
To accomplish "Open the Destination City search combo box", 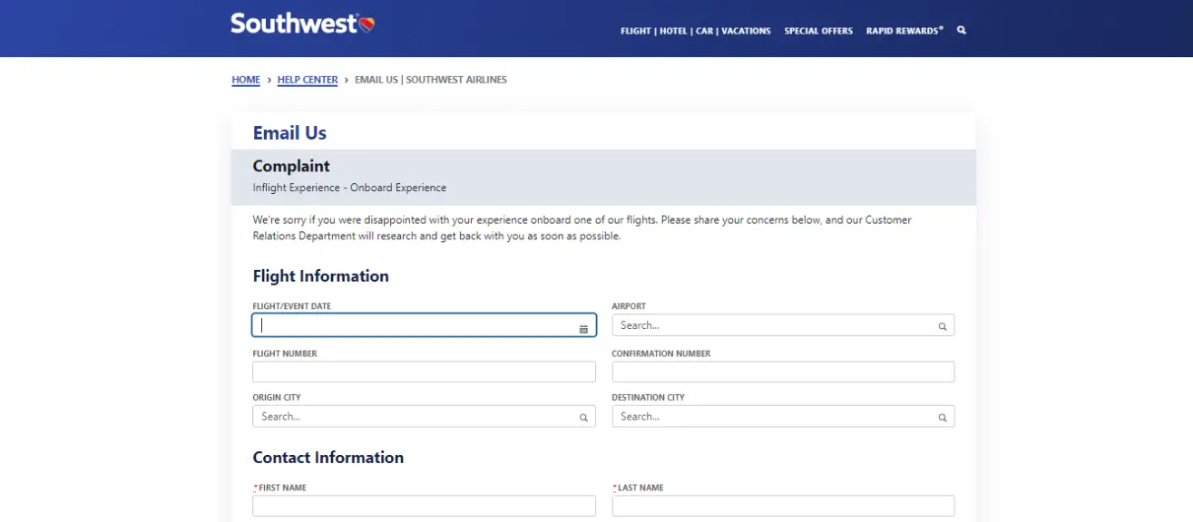I will pyautogui.click(x=783, y=416).
